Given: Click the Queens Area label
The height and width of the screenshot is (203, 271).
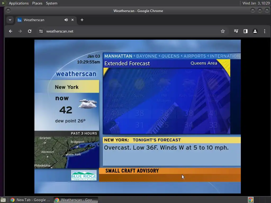Looking at the screenshot, I should click(x=204, y=63).
